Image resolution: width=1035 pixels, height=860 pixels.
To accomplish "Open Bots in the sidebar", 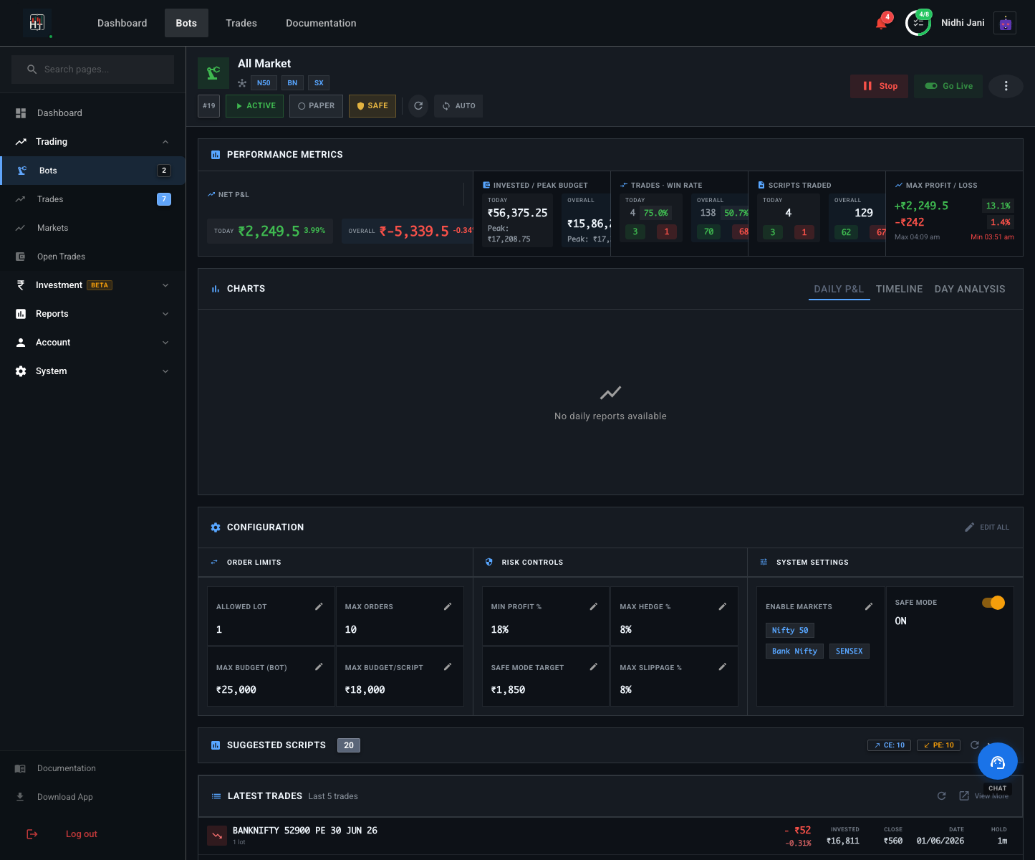I will 92,171.
